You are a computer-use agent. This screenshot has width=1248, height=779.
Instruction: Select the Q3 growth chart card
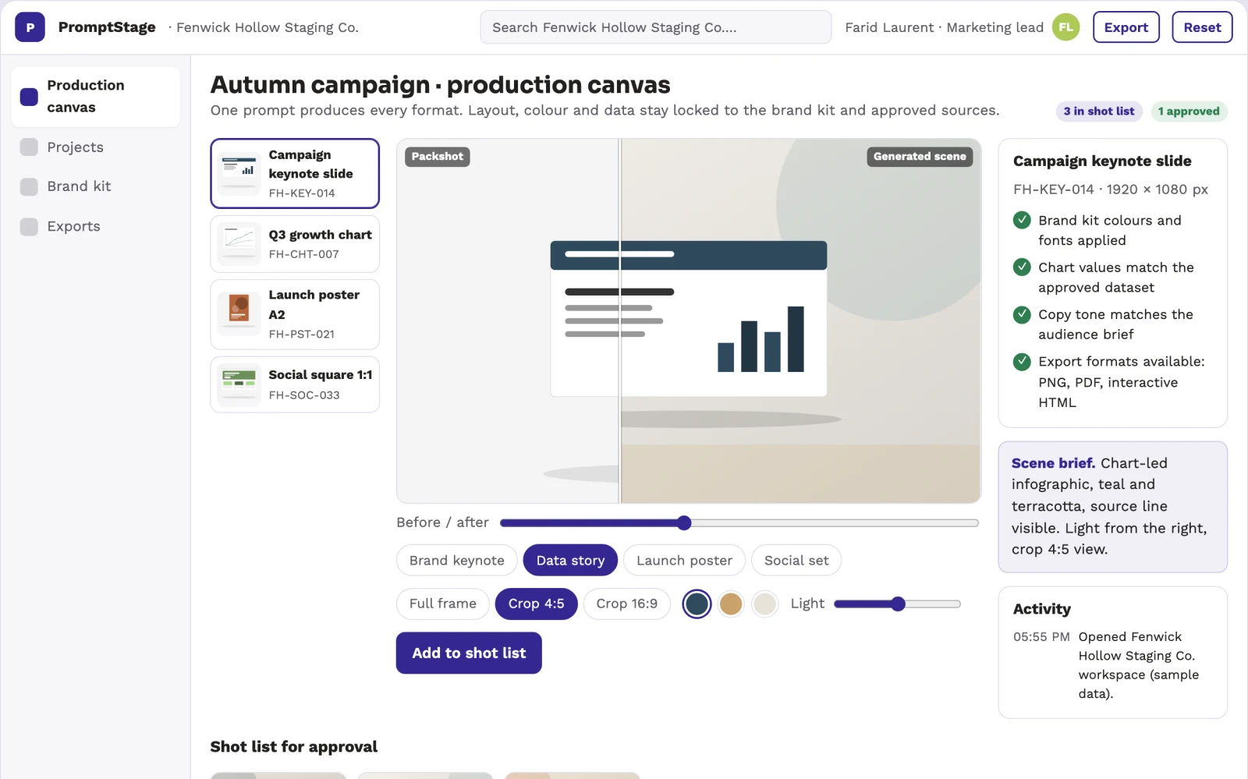295,244
